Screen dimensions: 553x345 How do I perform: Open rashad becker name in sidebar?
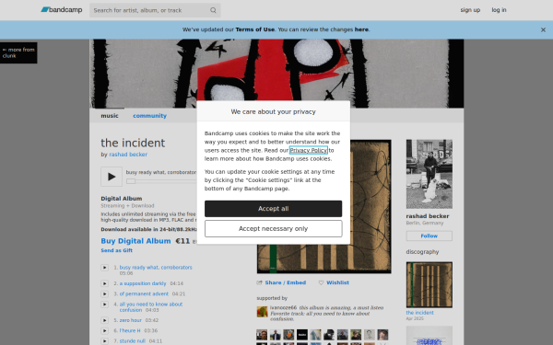pyautogui.click(x=428, y=216)
